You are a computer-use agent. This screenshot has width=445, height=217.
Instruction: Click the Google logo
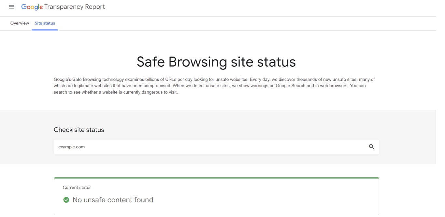(x=32, y=7)
